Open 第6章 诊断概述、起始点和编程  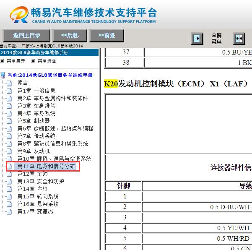55,128
